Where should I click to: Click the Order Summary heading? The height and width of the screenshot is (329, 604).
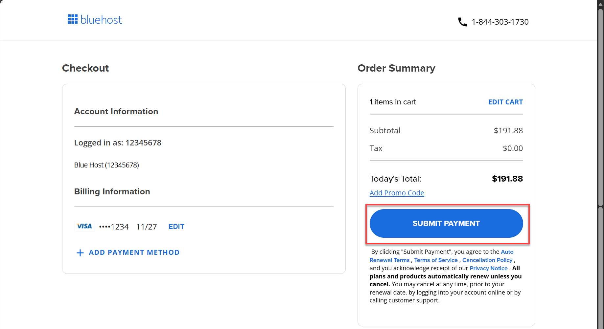(396, 68)
